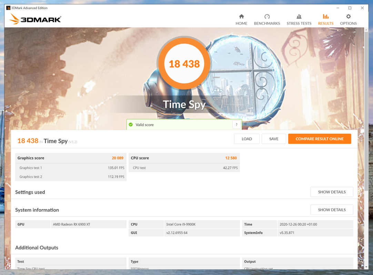Click the SystemInfo version v5.35.871
Image resolution: width=373 pixels, height=275 pixels.
(x=287, y=233)
